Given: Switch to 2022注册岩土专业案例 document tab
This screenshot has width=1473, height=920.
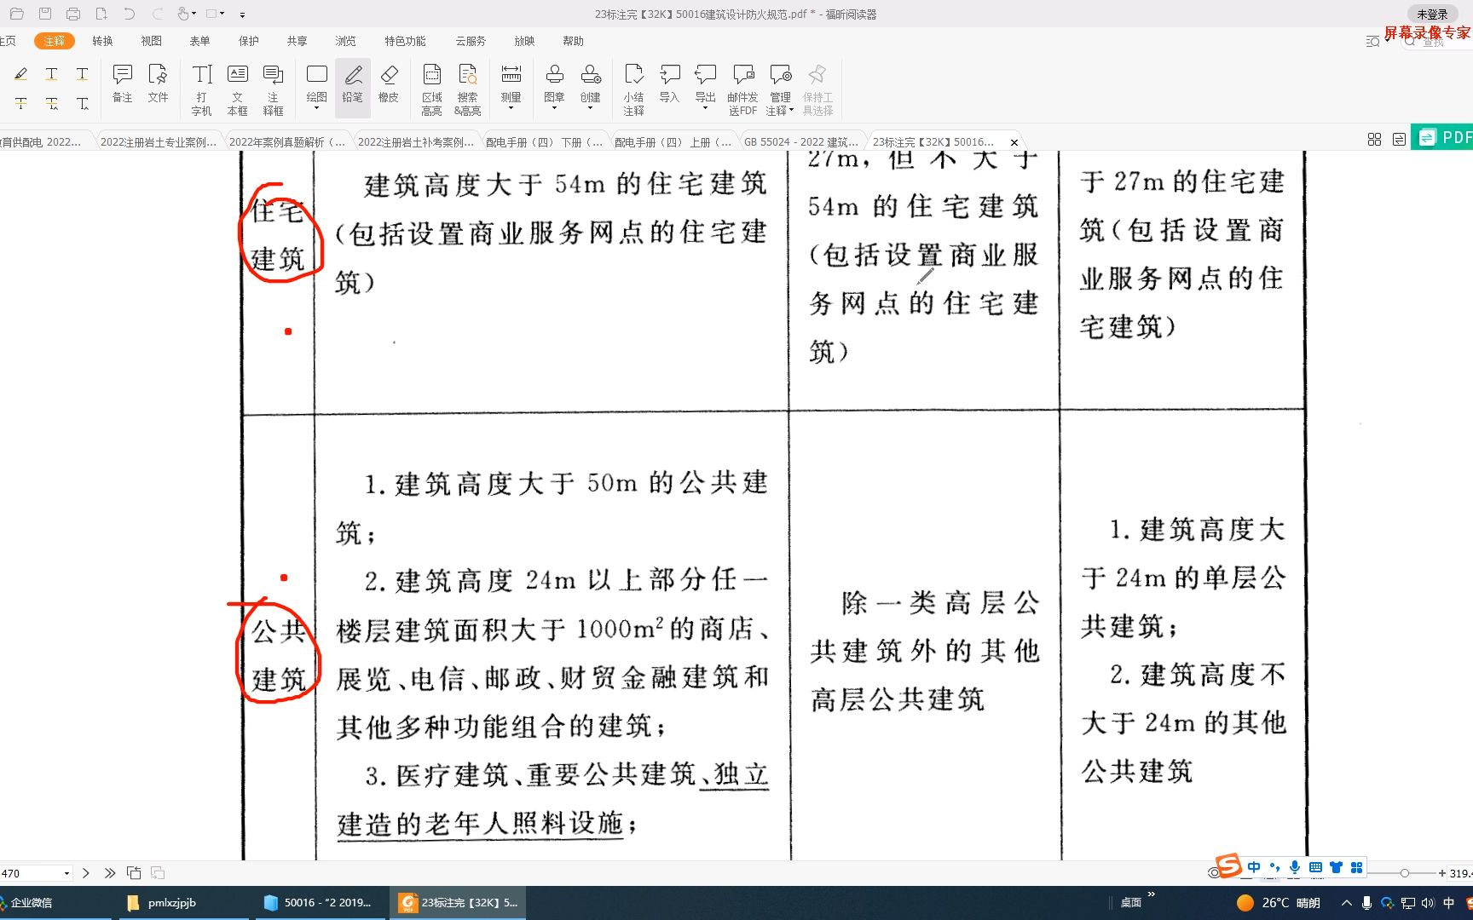Looking at the screenshot, I should coord(159,142).
